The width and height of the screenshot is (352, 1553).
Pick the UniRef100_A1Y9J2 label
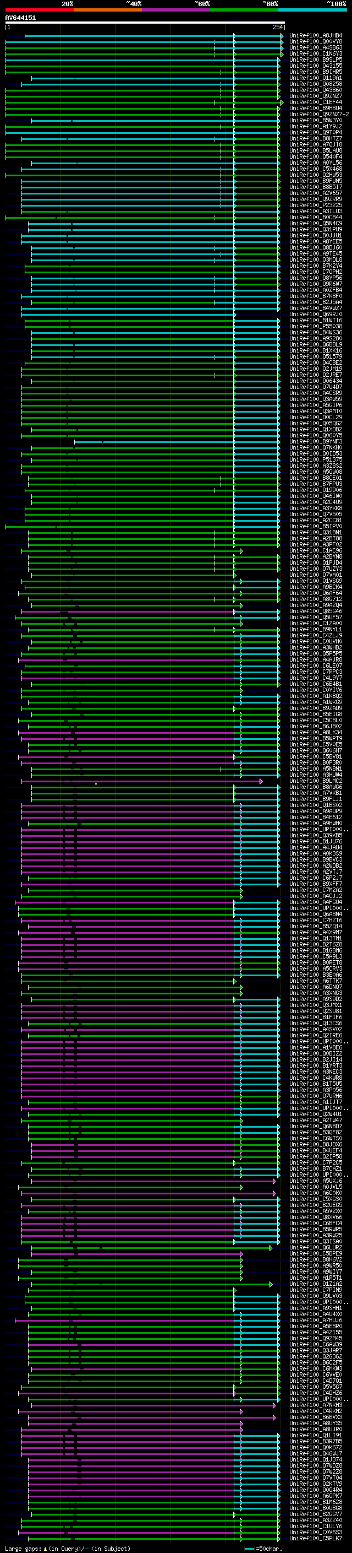pyautogui.click(x=316, y=127)
